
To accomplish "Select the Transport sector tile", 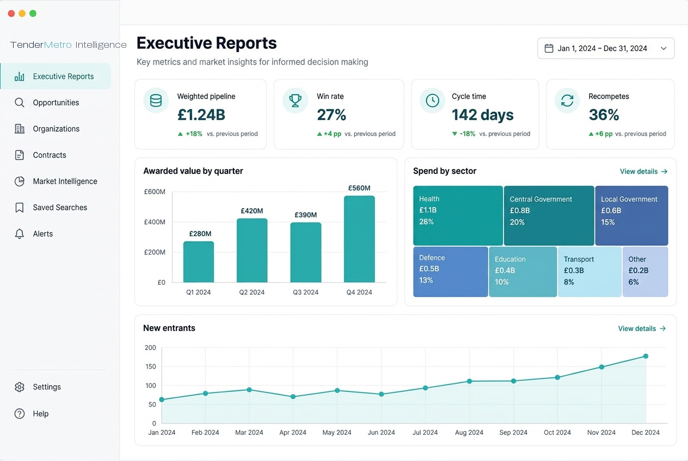I will coord(589,272).
